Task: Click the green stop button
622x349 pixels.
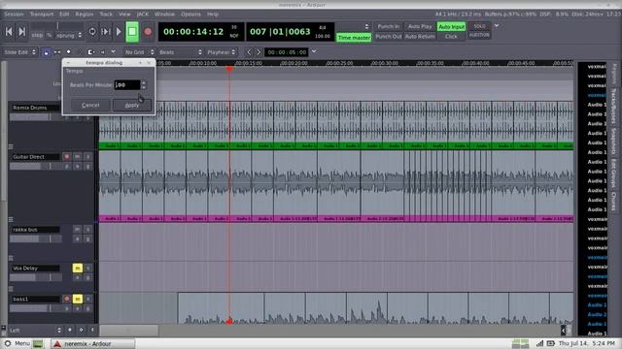Action: pyautogui.click(x=132, y=32)
